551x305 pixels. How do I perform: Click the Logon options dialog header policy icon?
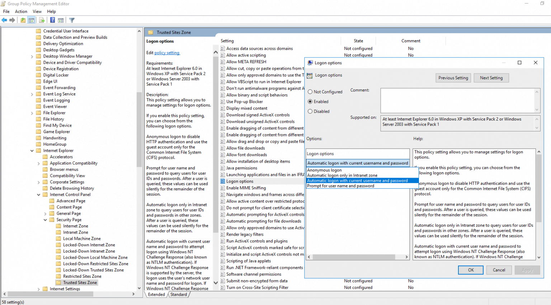[310, 75]
